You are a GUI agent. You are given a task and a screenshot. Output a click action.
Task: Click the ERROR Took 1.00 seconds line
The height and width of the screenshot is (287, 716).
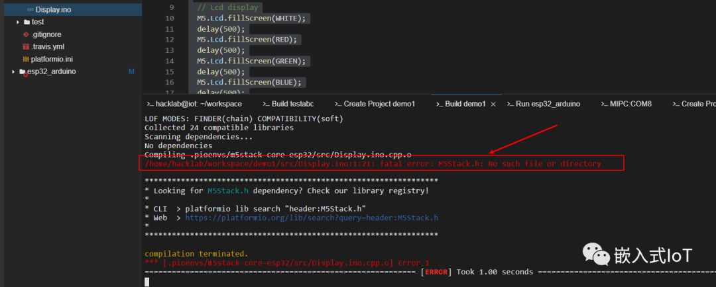(x=430, y=272)
